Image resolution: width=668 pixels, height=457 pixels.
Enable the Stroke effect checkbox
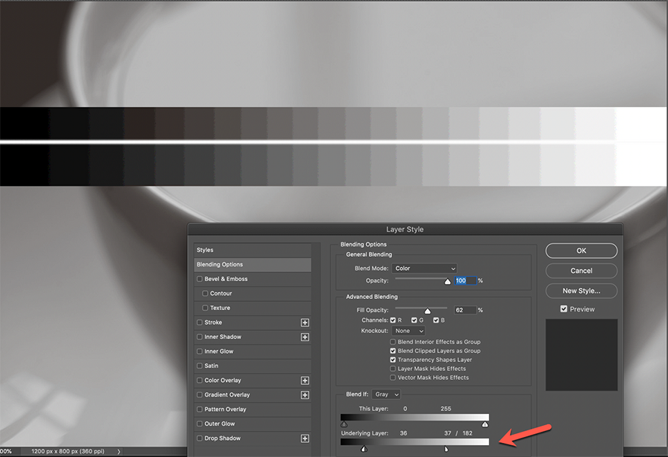[200, 323]
